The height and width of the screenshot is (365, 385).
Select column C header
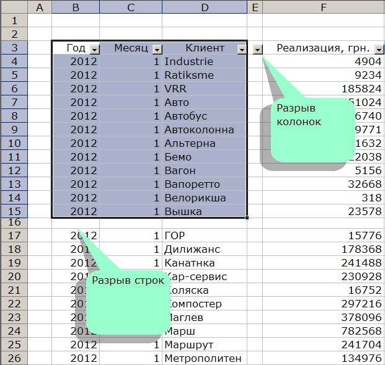[131, 7]
